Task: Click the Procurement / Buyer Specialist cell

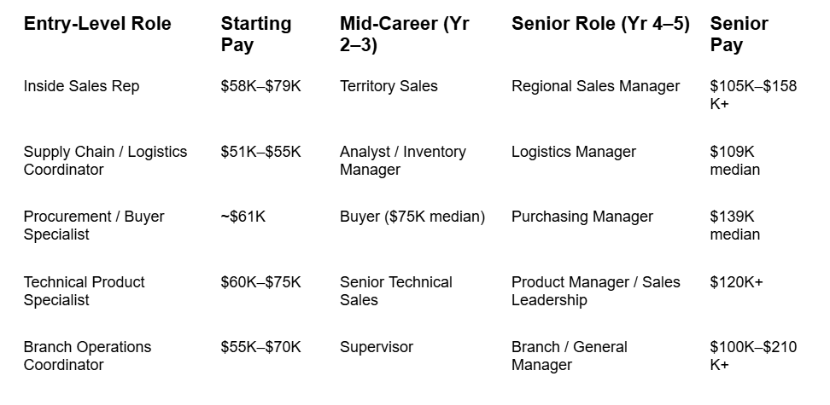Action: [94, 225]
